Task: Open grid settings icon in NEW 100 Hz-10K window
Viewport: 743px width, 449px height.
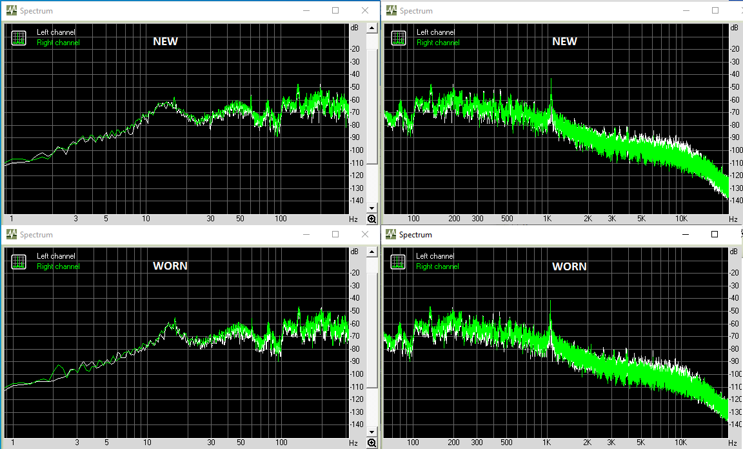Action: pyautogui.click(x=399, y=38)
